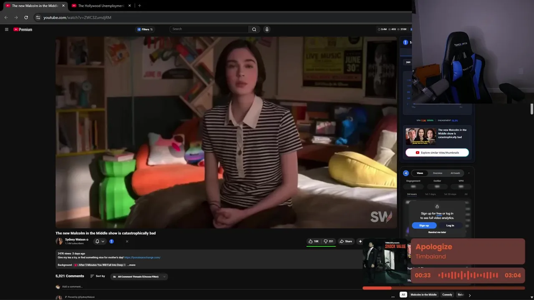Select the Comedy chip
Screen dimensions: 534x300
(447, 295)
